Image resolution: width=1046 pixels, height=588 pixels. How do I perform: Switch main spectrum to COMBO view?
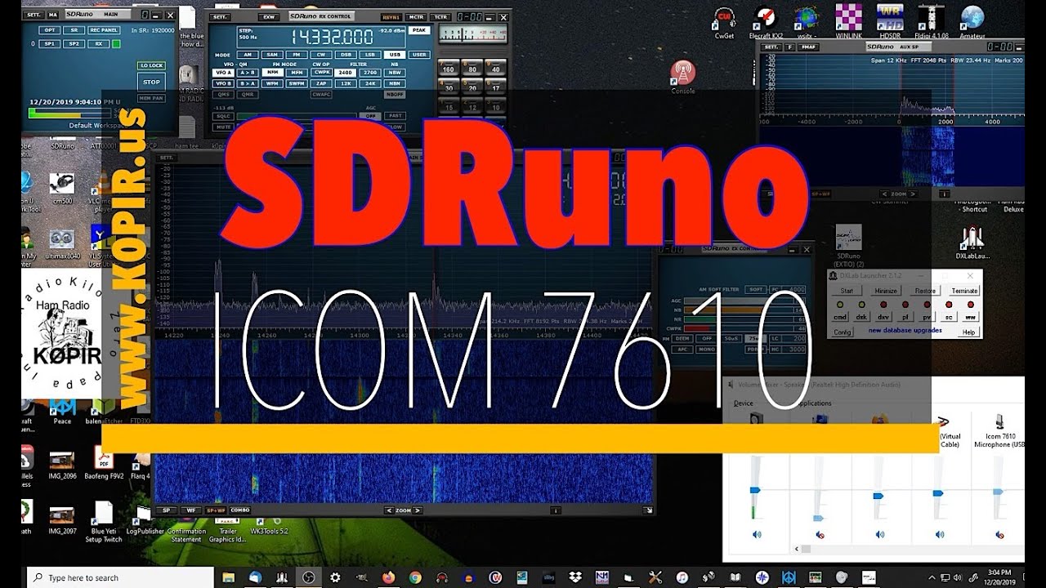pos(240,510)
